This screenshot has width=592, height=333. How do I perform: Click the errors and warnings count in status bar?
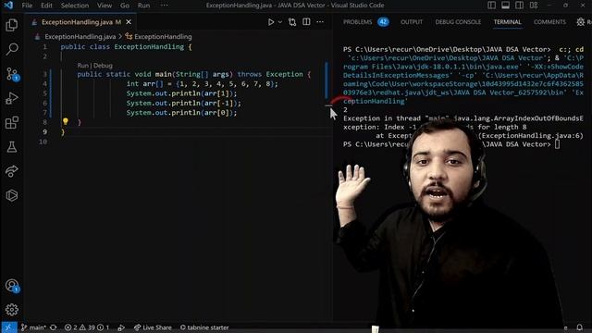[x=86, y=327]
